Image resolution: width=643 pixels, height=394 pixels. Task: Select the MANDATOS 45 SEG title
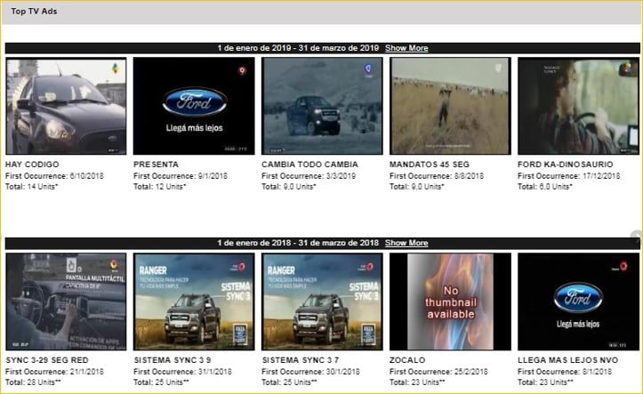(430, 165)
